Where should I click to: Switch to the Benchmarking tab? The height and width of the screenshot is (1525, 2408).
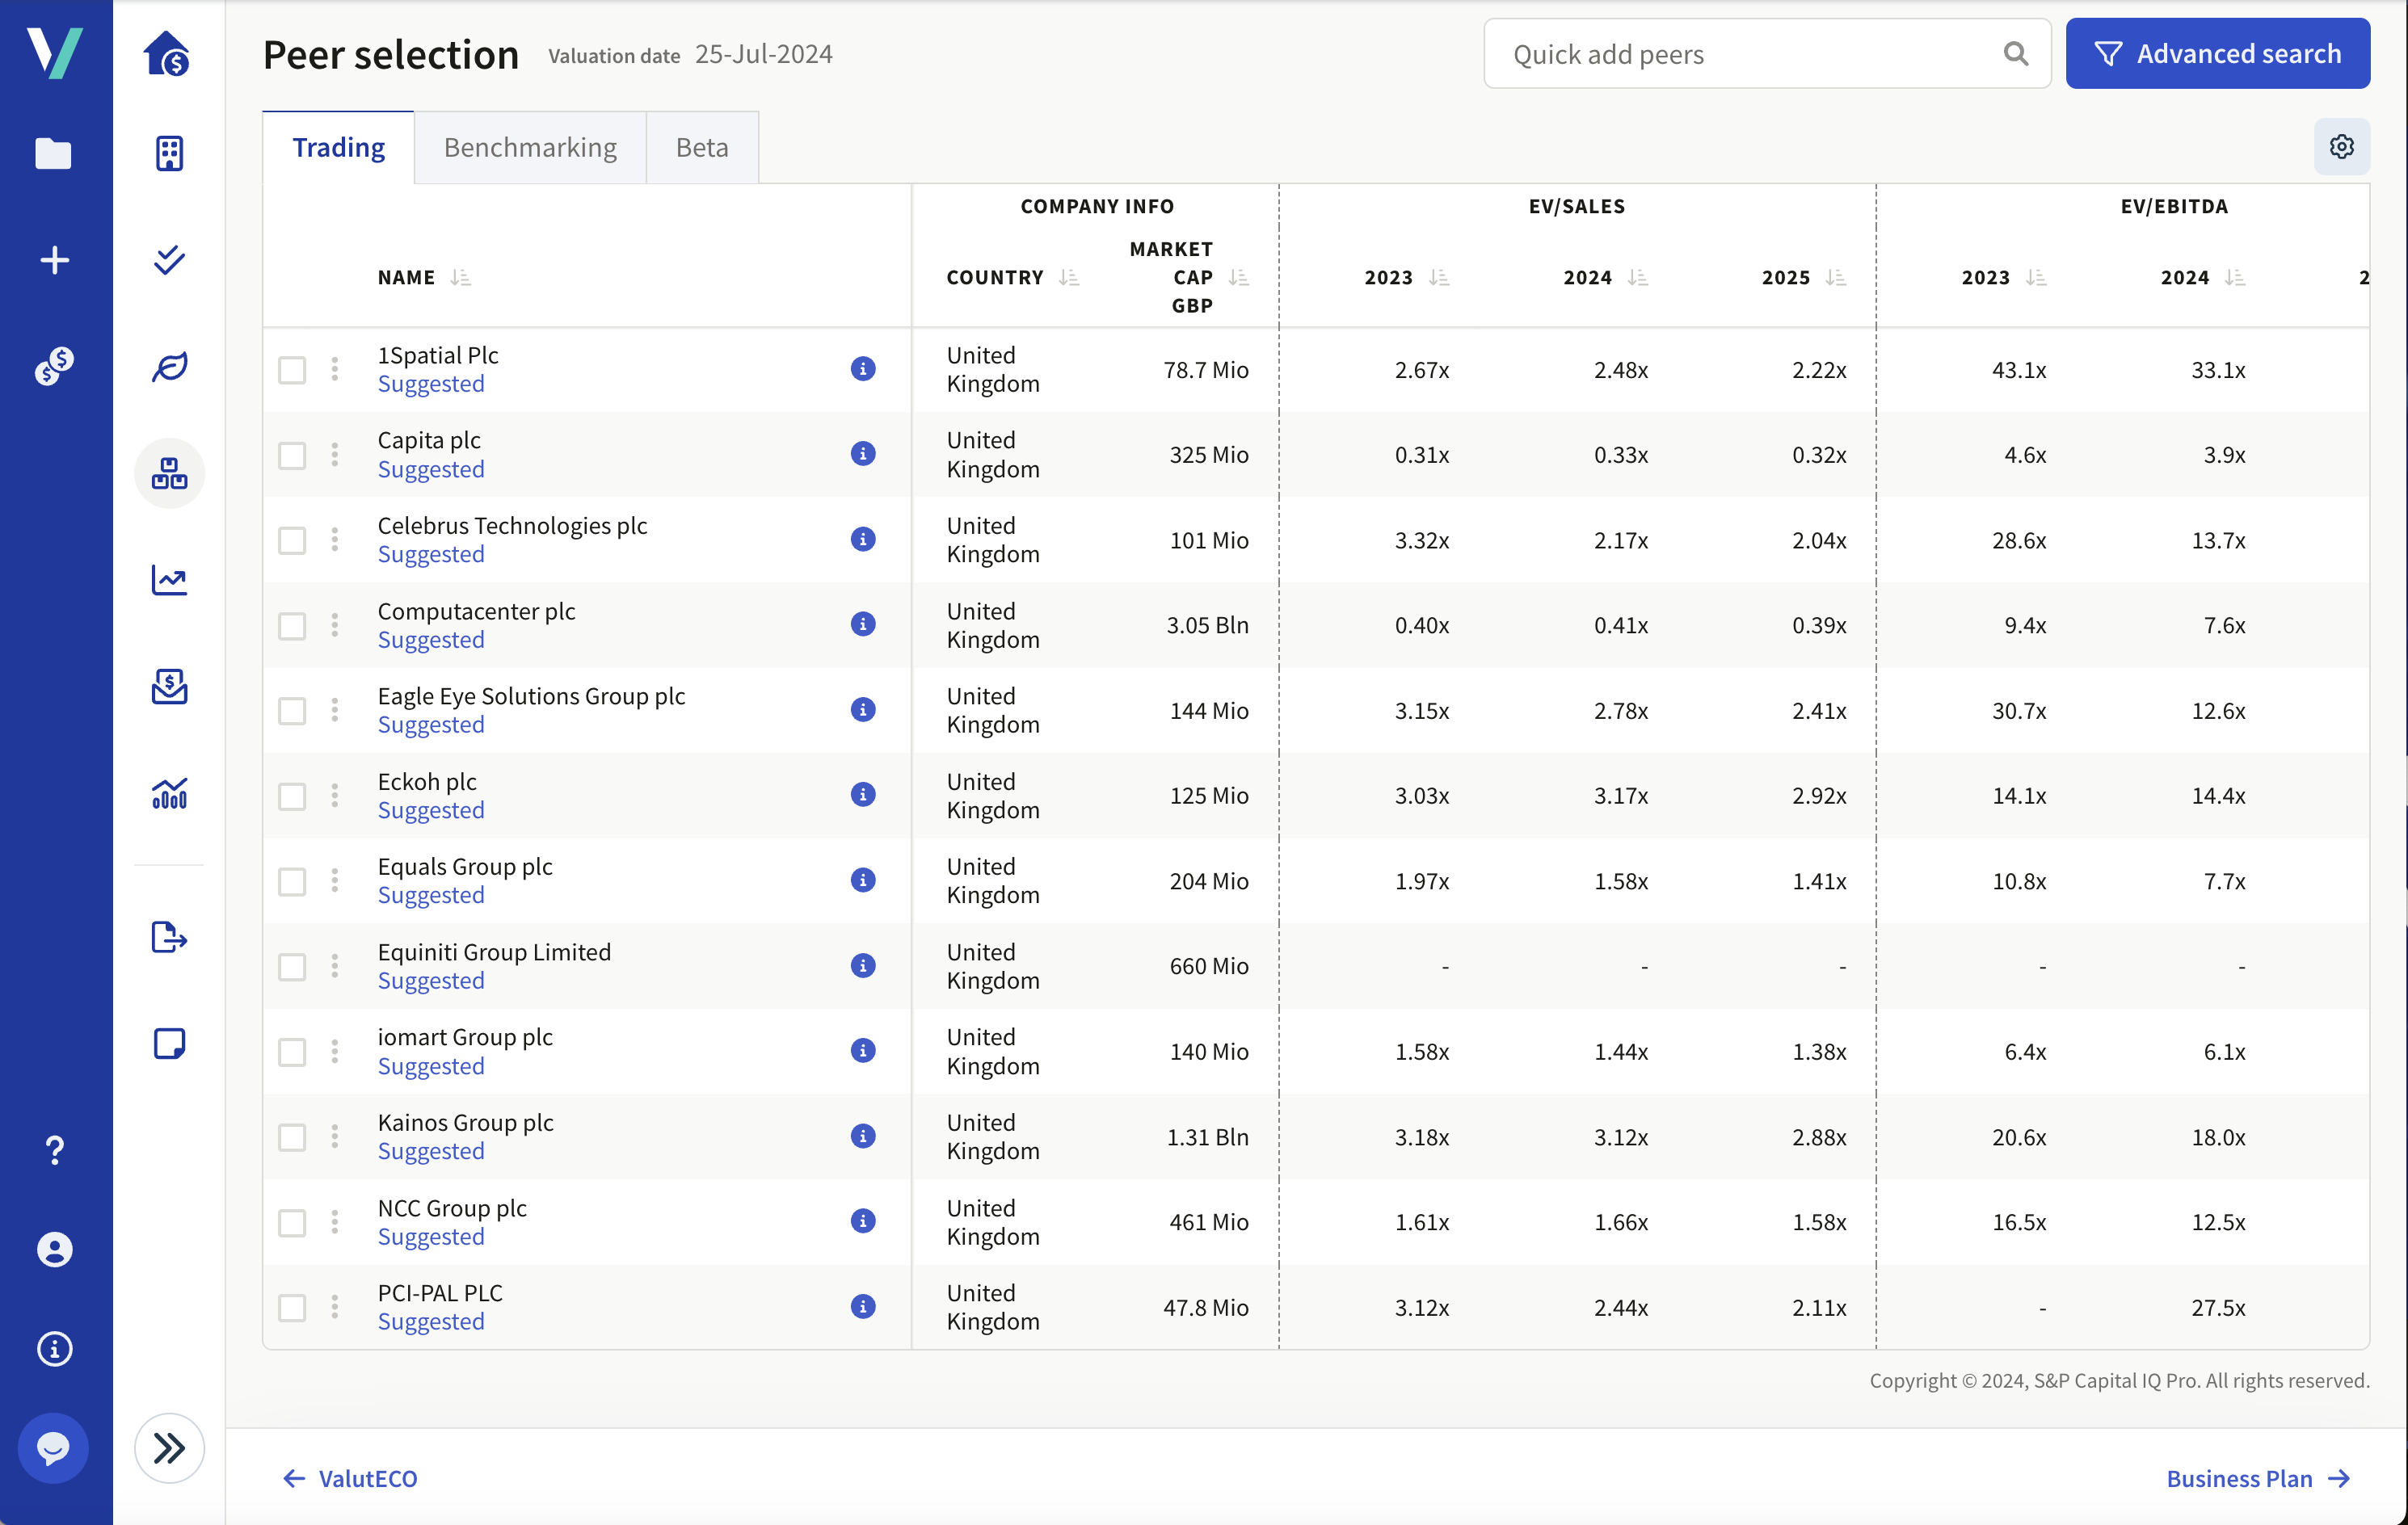530,147
